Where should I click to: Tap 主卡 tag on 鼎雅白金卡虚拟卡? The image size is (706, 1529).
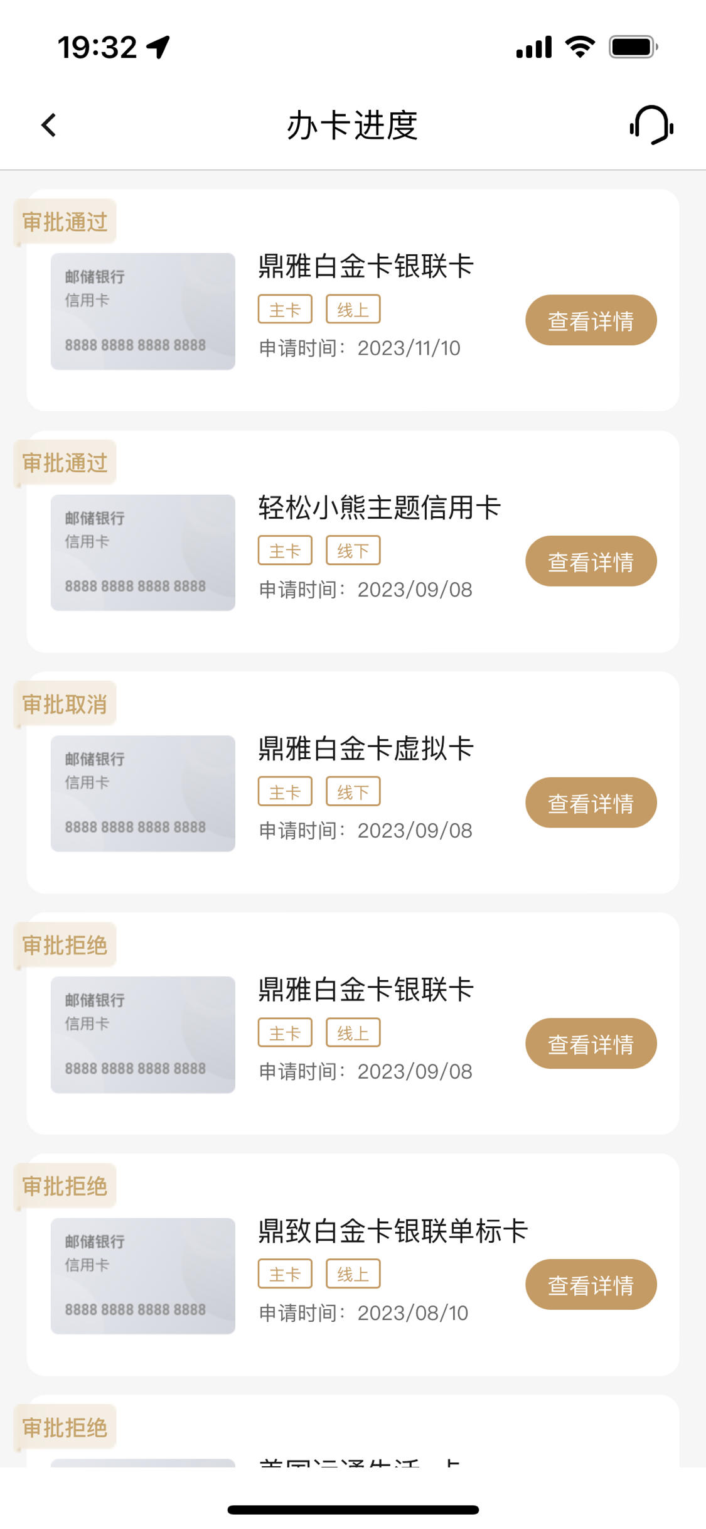pyautogui.click(x=285, y=792)
